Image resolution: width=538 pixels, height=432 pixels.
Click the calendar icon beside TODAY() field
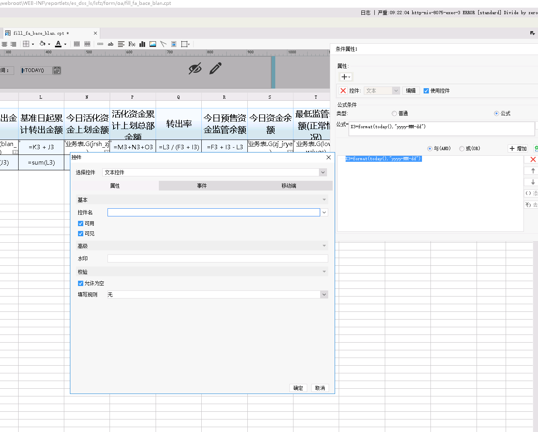pos(57,70)
